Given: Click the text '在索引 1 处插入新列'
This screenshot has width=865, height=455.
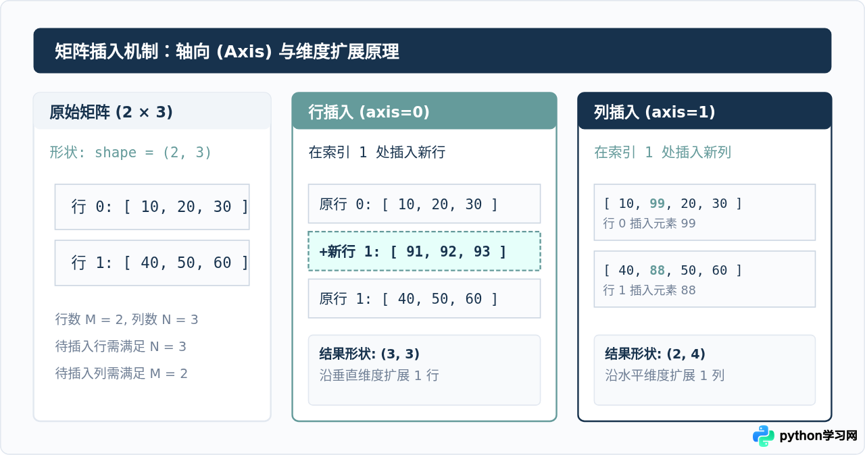Looking at the screenshot, I should 662,153.
